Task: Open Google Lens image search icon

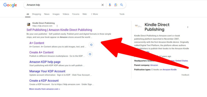Action: 116,5
